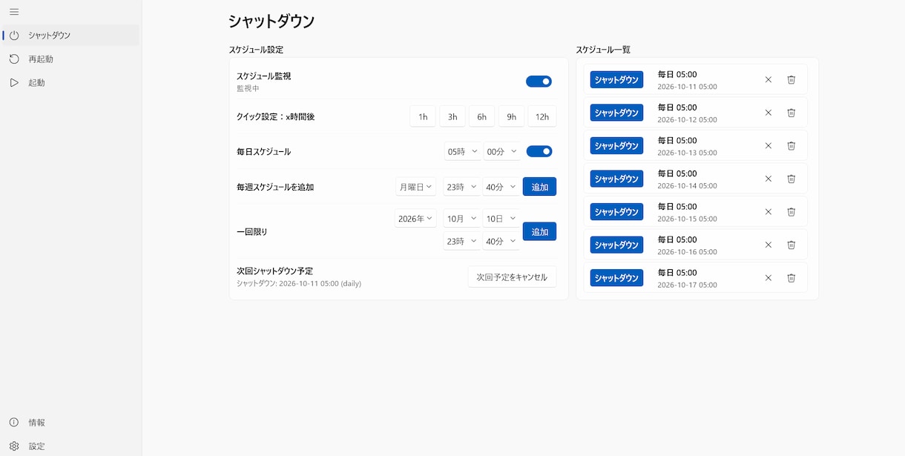Open the one-time 23時 hour dropdown
The width and height of the screenshot is (905, 456).
tap(463, 241)
